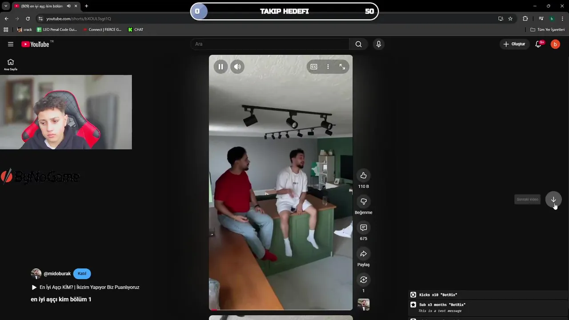Open the apps grid in bookmarks bar
The image size is (569, 320).
click(x=6, y=29)
